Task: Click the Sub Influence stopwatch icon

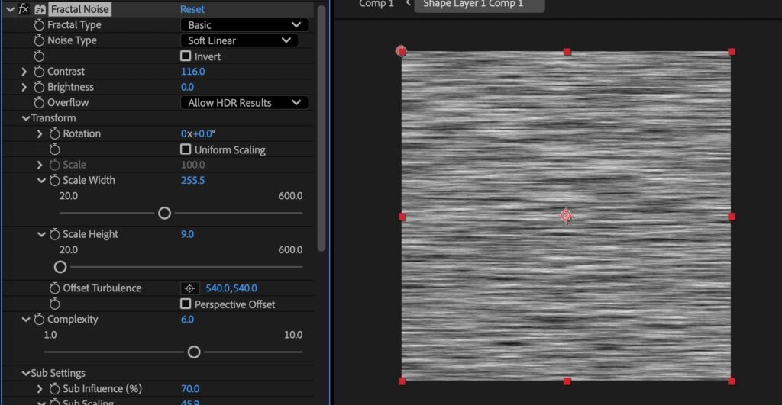Action: pos(55,389)
